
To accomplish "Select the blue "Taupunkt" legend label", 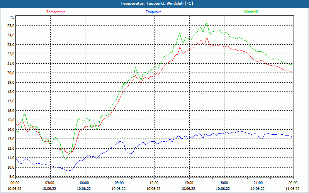I will click(x=153, y=12).
